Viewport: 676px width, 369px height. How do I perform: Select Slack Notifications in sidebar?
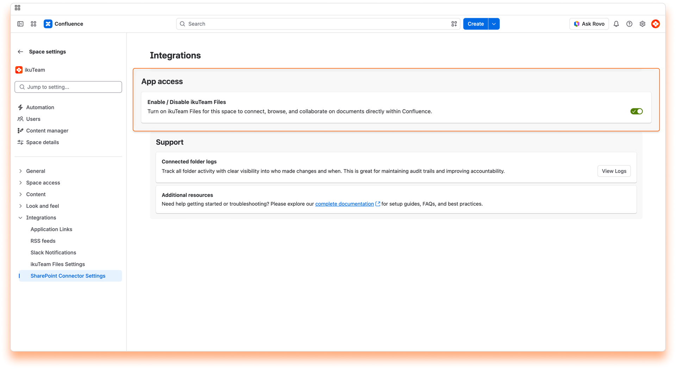53,253
